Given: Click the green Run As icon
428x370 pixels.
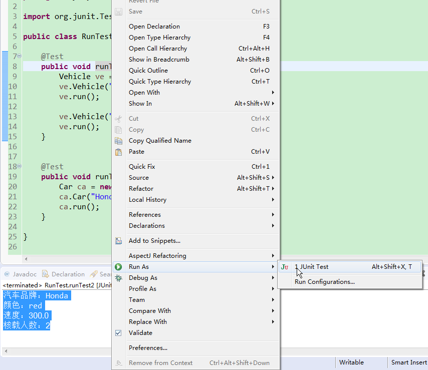Looking at the screenshot, I should point(118,267).
